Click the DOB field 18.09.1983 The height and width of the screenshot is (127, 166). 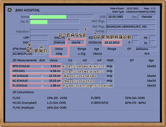coord(116,17)
